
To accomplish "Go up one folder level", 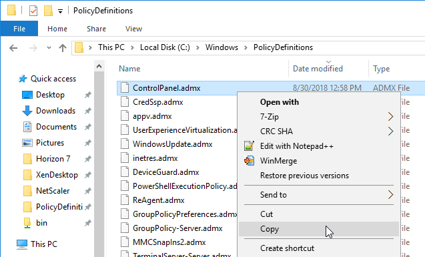I will (x=63, y=48).
